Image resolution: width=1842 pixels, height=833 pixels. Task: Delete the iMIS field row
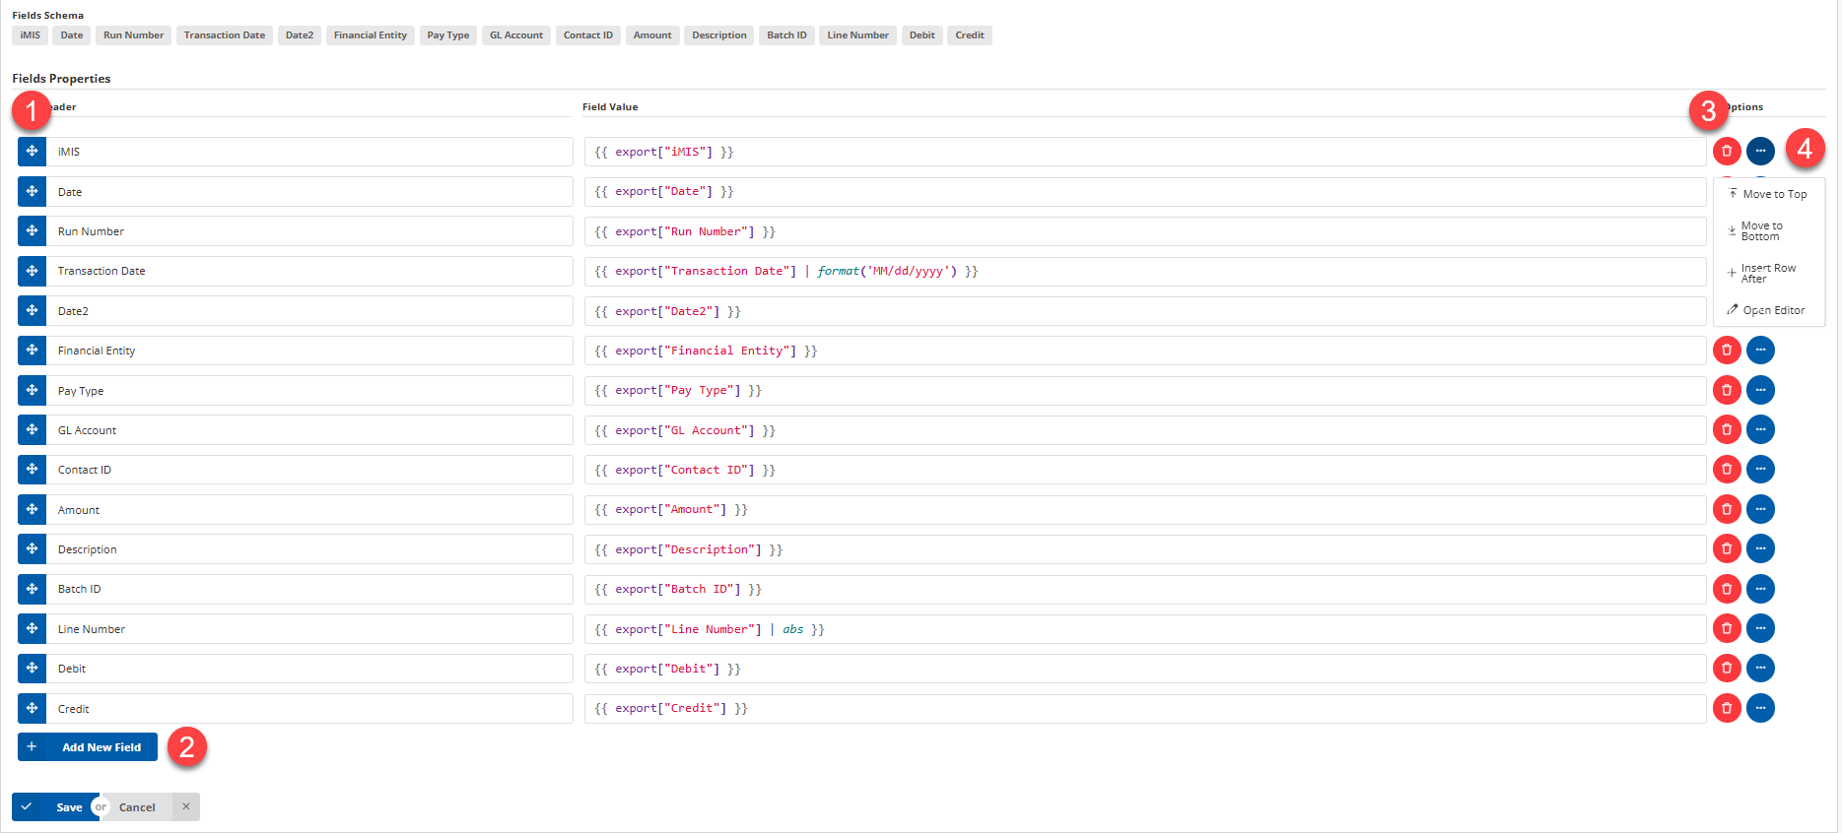1727,152
